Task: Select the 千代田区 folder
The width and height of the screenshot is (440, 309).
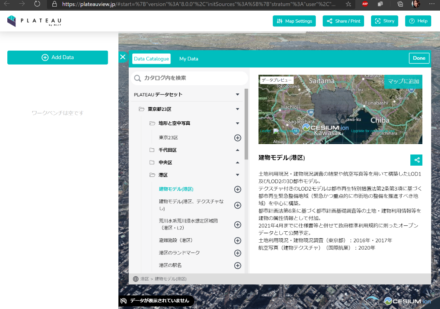Action: (x=168, y=150)
